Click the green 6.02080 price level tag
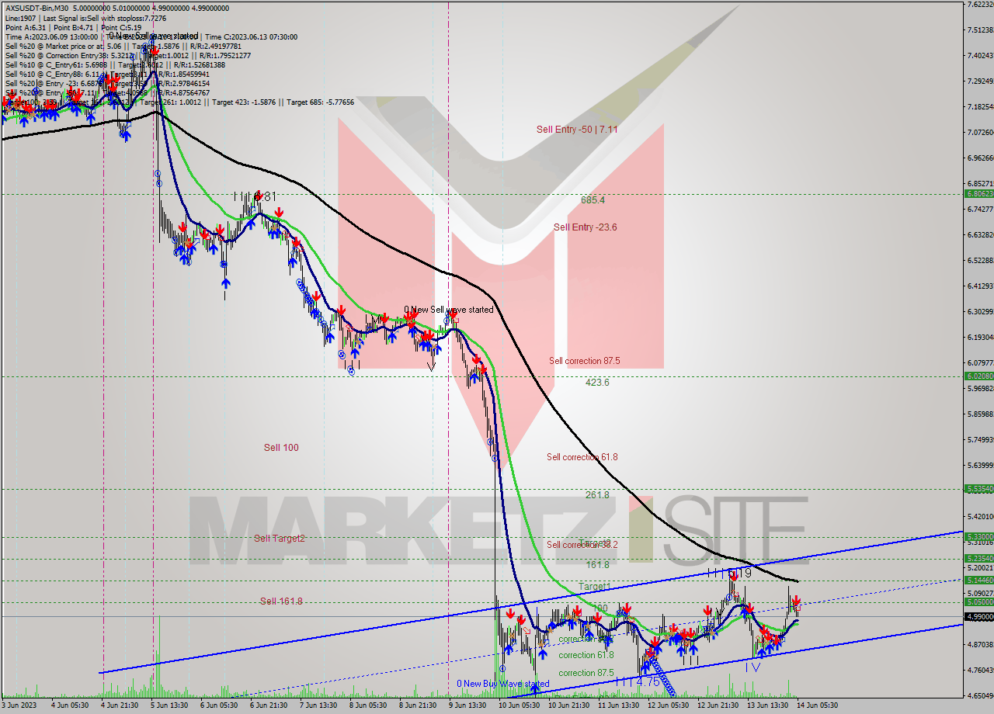The image size is (994, 714). click(x=978, y=376)
